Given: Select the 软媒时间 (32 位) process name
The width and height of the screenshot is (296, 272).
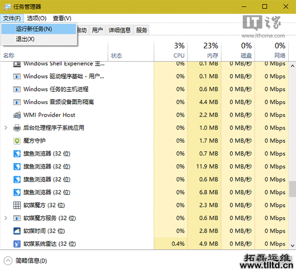Looking at the screenshot, I should tap(44, 231).
